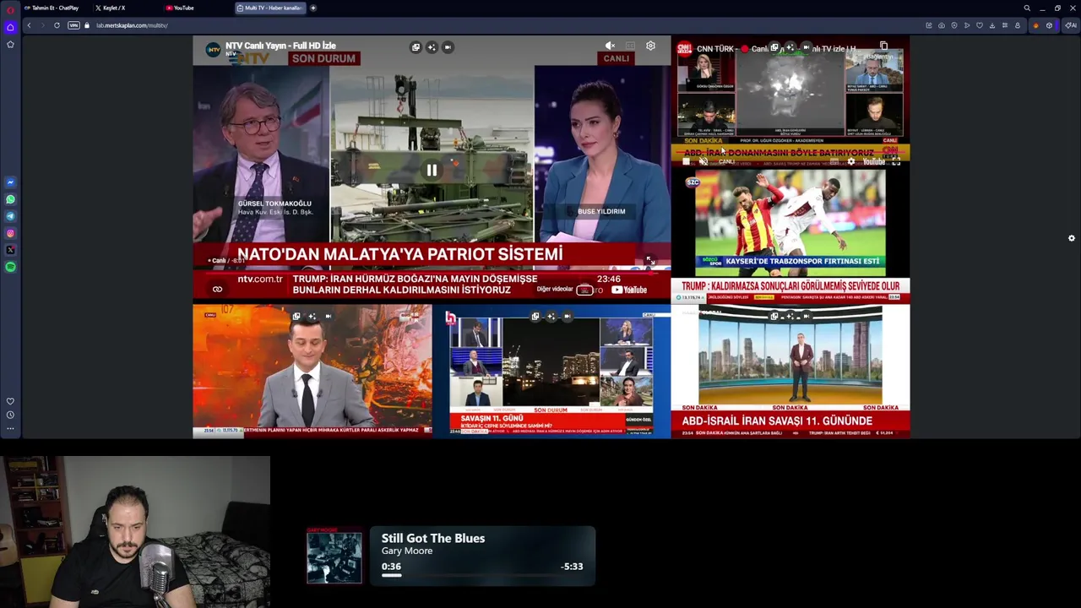The height and width of the screenshot is (608, 1081).
Task: Open the sidebar home (start page) icon
Action: coord(10,27)
